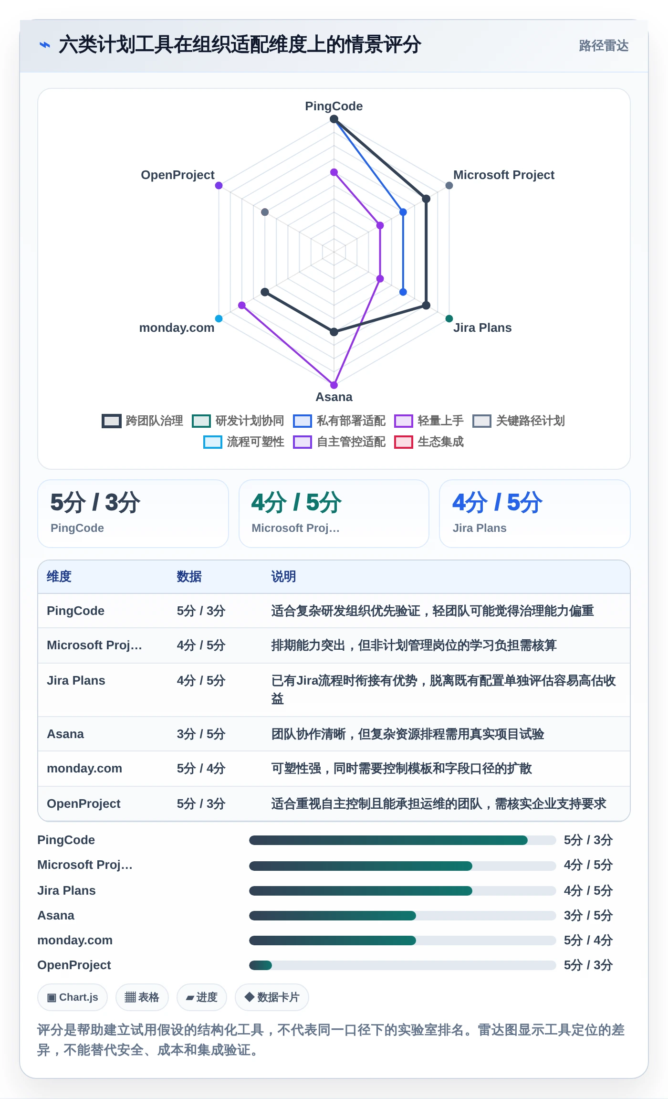Click the grid icon in the 表格 chip
The image size is (668, 1099).
point(130,997)
